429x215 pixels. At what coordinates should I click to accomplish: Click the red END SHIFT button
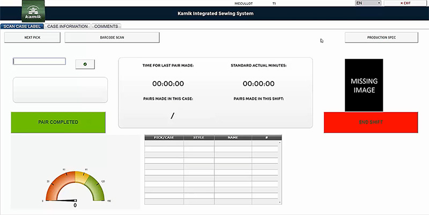[x=371, y=122]
